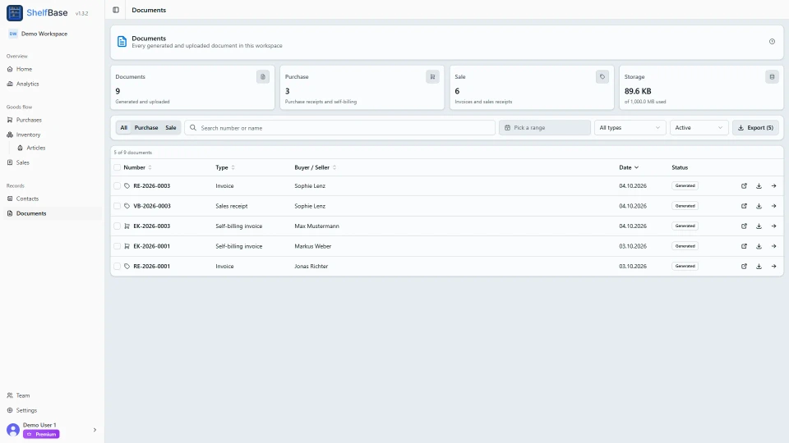789x443 pixels.
Task: Download document RE-2026-0003
Action: pyautogui.click(x=759, y=186)
